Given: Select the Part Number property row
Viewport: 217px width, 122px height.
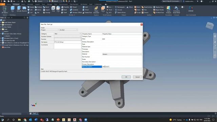Looking at the screenshot, I should click(x=112, y=57).
